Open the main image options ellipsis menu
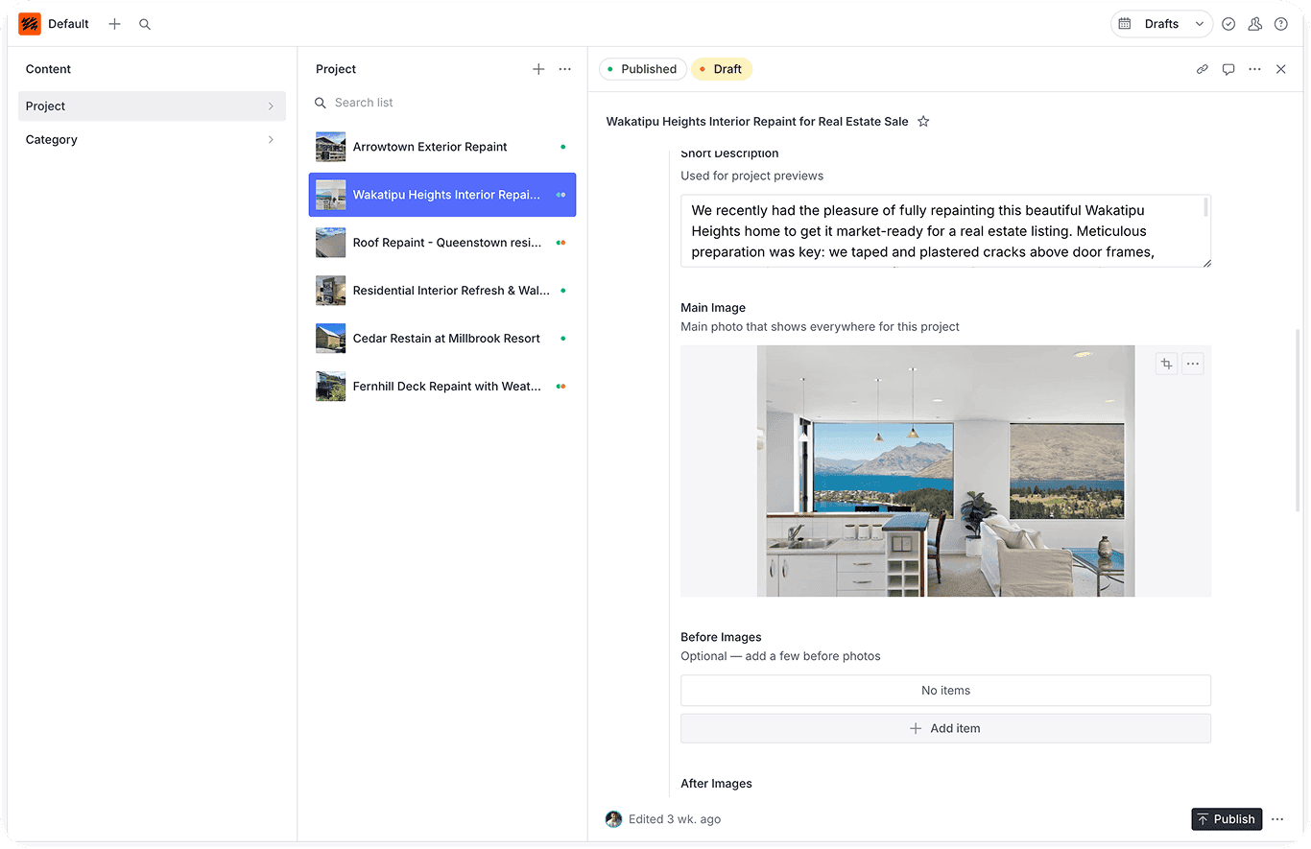 [1192, 364]
